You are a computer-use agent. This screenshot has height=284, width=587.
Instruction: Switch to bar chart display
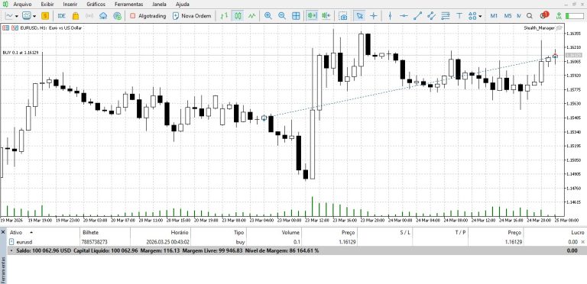click(224, 16)
